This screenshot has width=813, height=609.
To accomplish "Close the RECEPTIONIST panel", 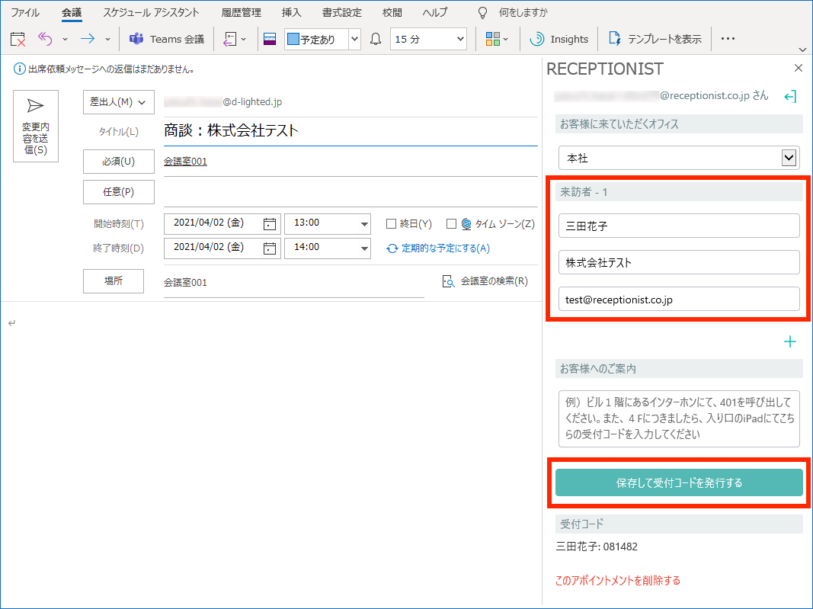I will [799, 68].
